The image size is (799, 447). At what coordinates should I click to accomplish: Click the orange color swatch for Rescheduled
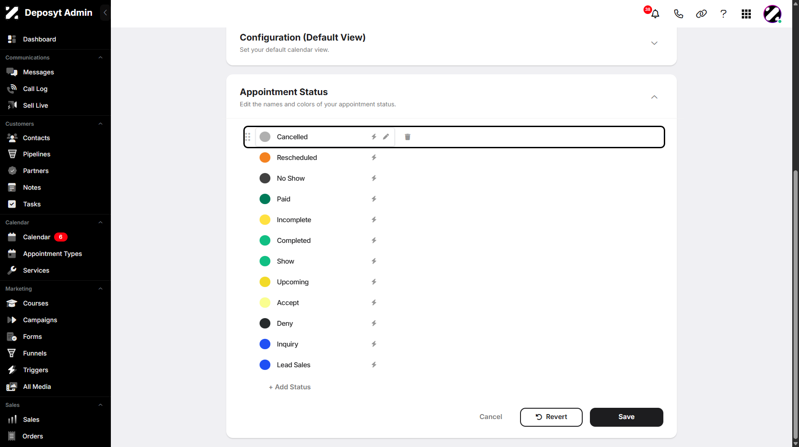[x=265, y=157]
